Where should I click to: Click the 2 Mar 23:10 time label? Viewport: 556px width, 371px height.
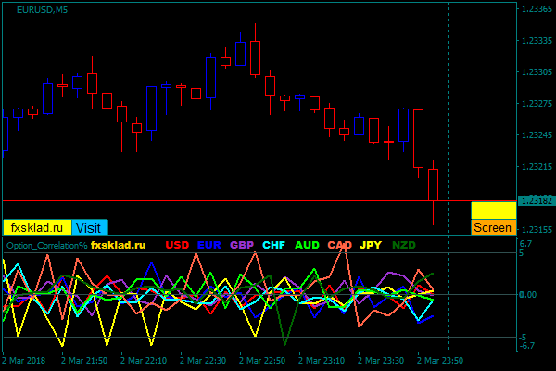pos(322,361)
